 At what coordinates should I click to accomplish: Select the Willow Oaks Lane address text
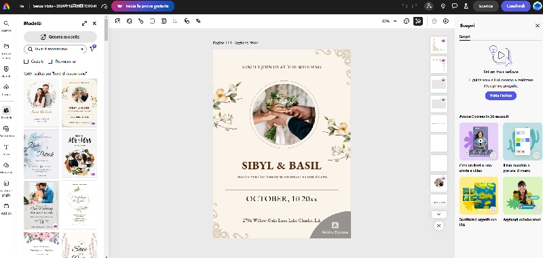tap(281, 220)
